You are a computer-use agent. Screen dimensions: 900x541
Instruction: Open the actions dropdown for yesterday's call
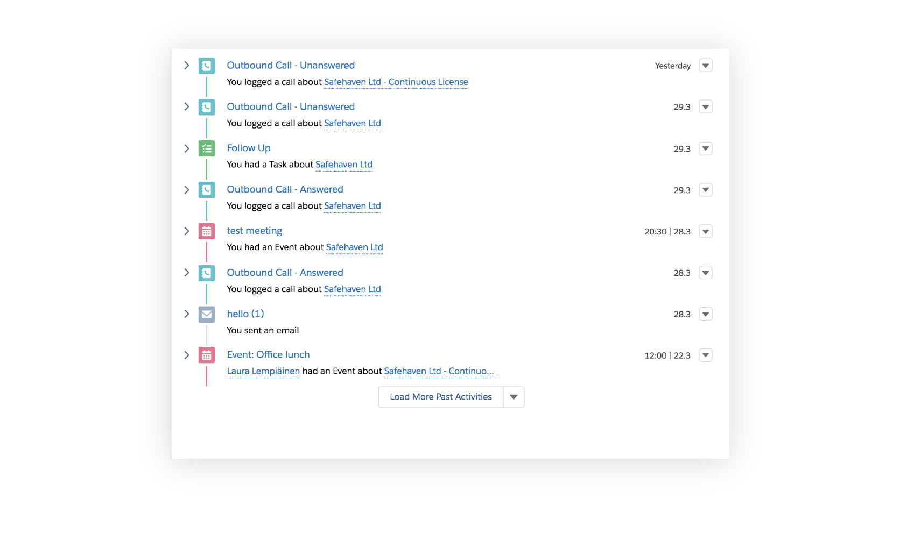click(706, 65)
